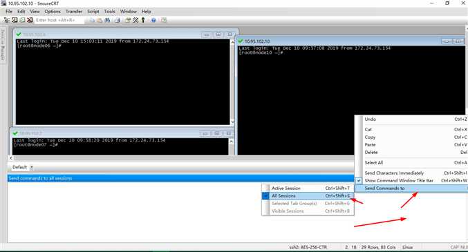
Task: Click the node10 terminal prompt line
Action: (261, 52)
